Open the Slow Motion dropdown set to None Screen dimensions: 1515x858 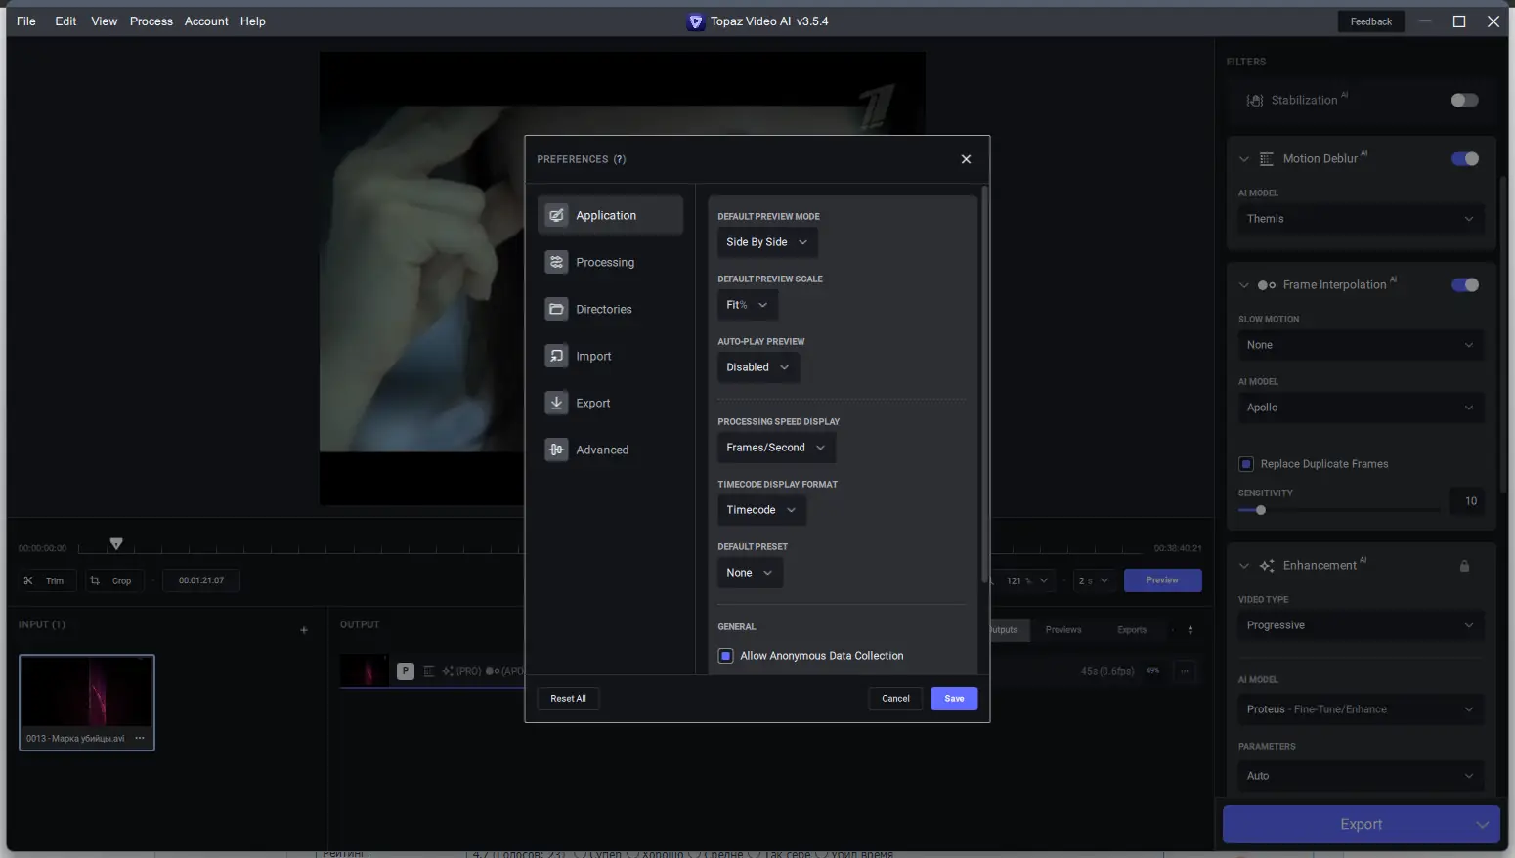tap(1360, 345)
